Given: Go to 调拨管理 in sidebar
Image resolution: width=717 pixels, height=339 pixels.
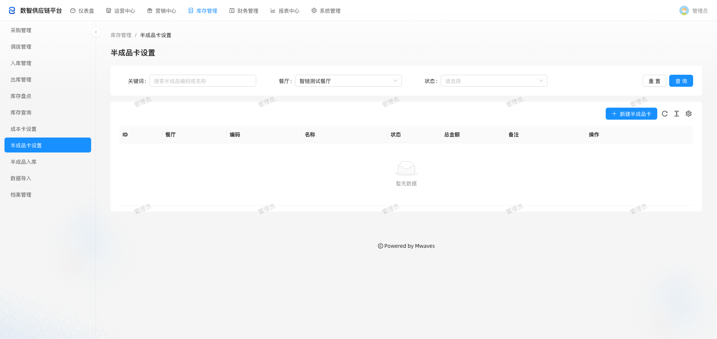Looking at the screenshot, I should (48, 47).
